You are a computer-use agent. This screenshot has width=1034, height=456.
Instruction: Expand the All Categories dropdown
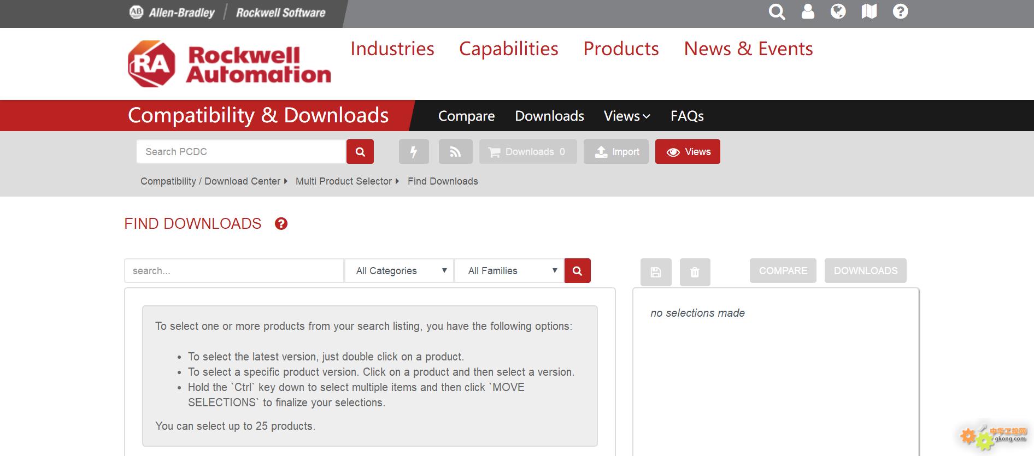[399, 271]
